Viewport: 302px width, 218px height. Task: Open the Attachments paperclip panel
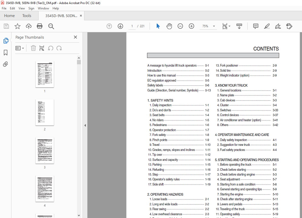(x=6, y=64)
